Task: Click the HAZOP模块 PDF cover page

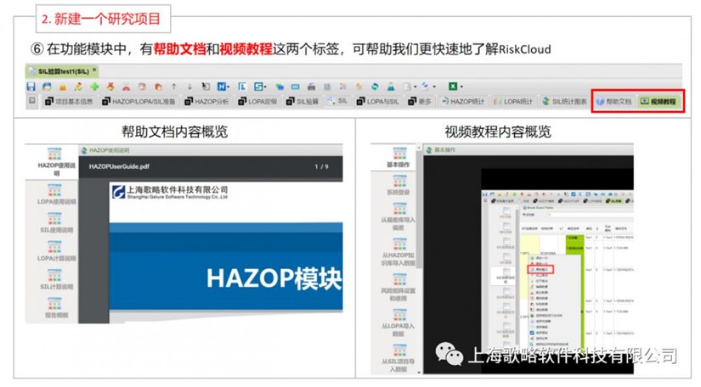Action: coord(226,252)
